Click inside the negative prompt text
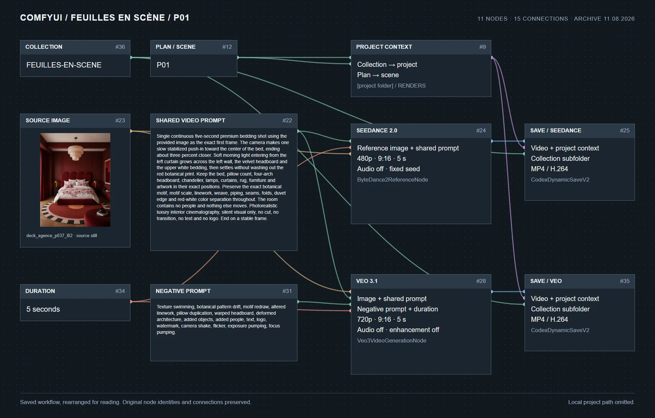Viewport: 655px width, 418px height. pyautogui.click(x=221, y=319)
